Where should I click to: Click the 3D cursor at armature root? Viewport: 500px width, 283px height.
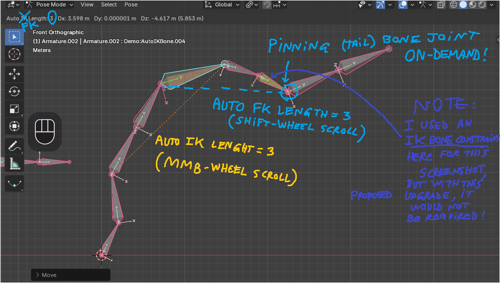[102, 255]
